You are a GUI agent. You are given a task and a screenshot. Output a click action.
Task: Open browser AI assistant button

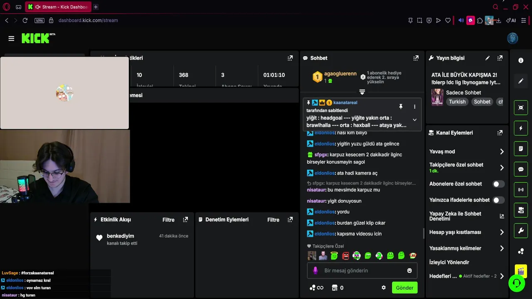coord(511,20)
